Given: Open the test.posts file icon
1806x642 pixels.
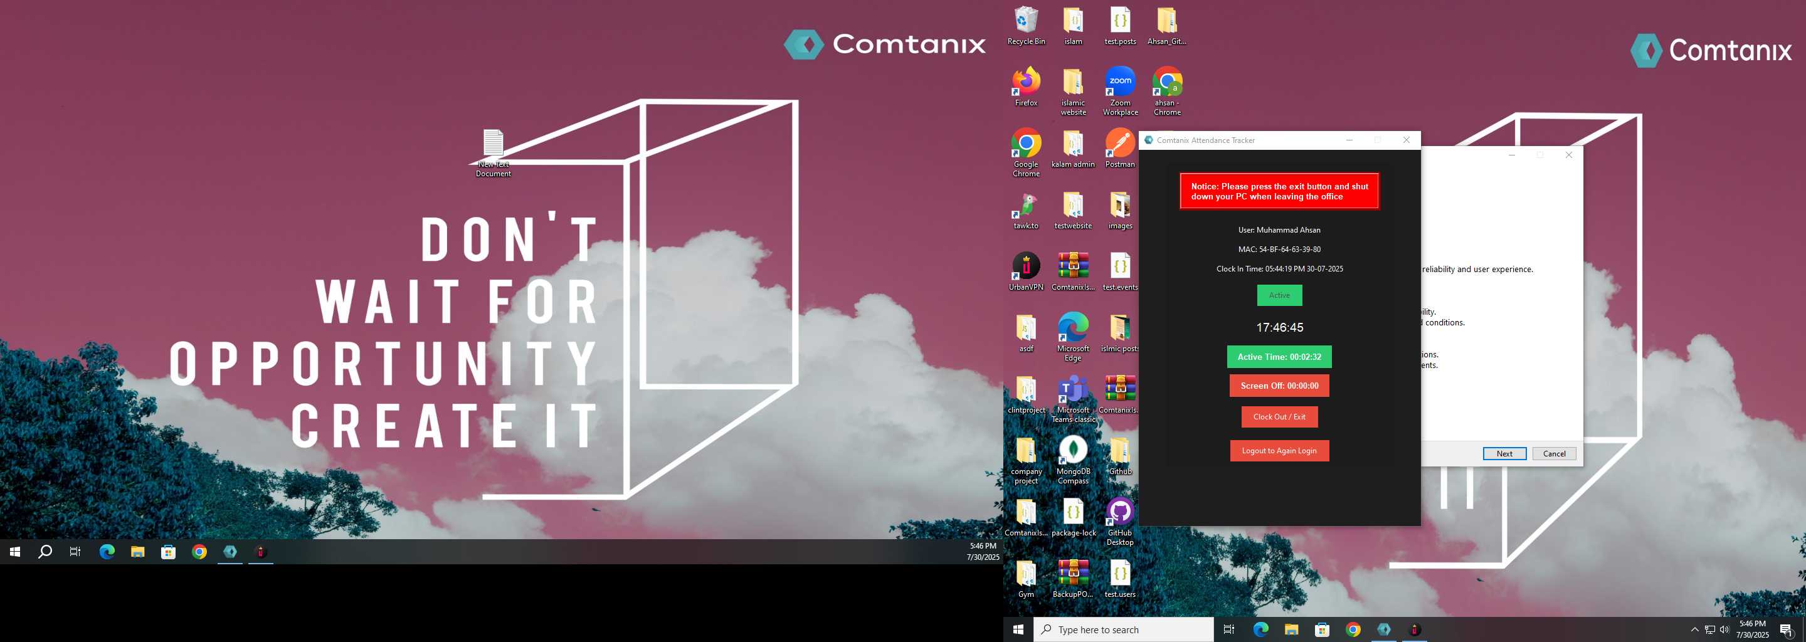Looking at the screenshot, I should point(1119,26).
